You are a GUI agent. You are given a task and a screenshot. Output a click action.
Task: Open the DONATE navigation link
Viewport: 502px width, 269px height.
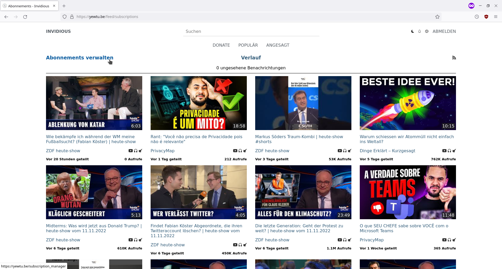click(x=221, y=45)
